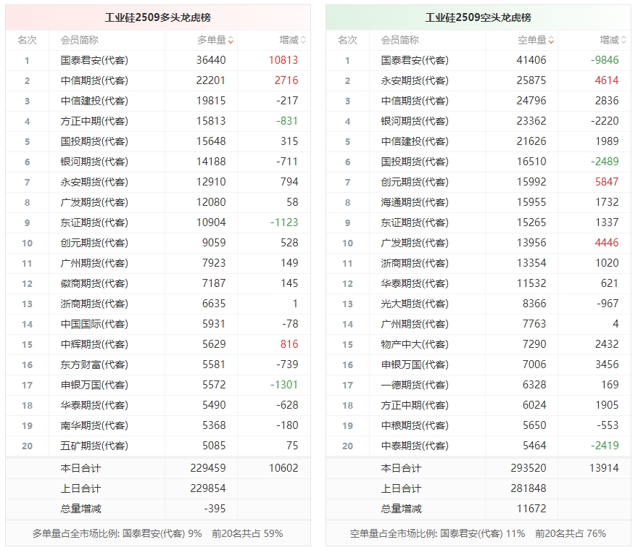Click 一德期货(代客) in the short table

pyautogui.click(x=415, y=386)
